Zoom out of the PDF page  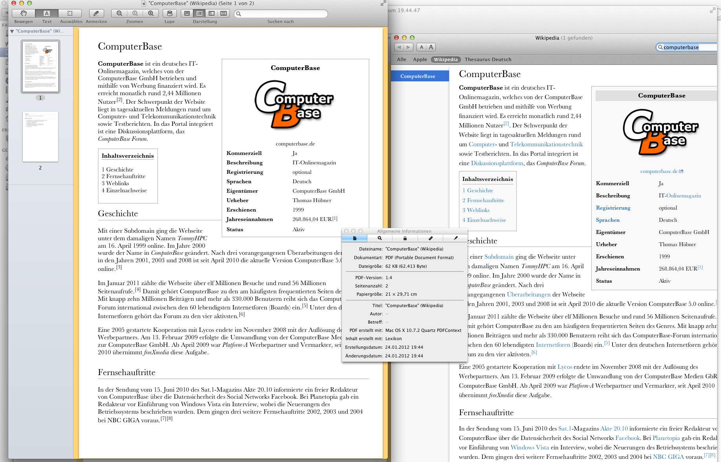119,13
